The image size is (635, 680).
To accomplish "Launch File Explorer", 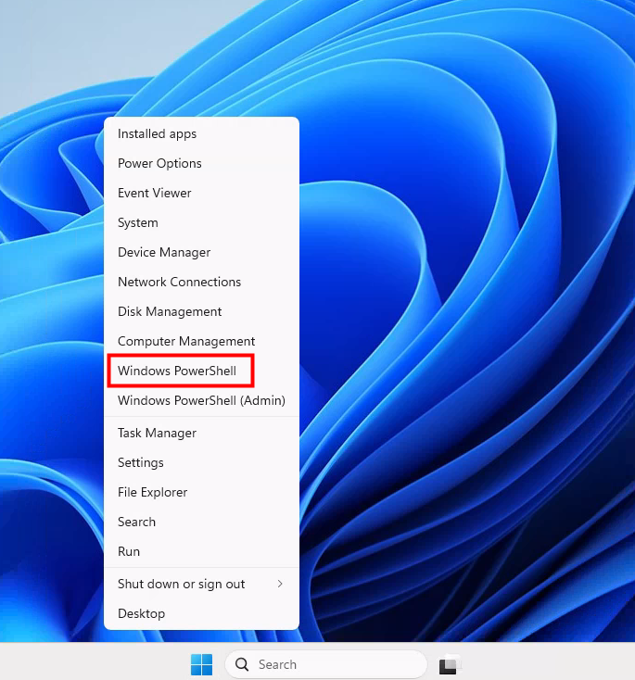I will pyautogui.click(x=153, y=492).
